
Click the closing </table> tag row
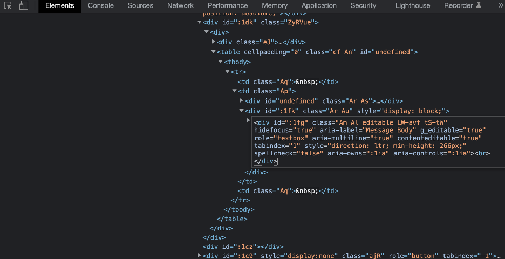coord(232,219)
